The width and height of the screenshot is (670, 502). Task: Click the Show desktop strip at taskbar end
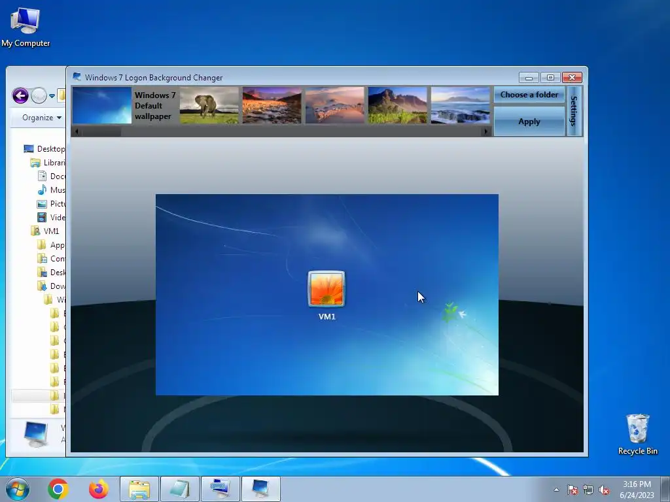[x=665, y=489]
